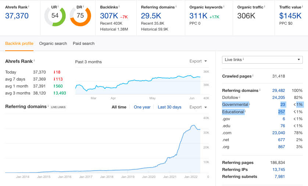Open Referring subnets count 7,981
Image resolution: width=308 pixels, height=186 pixels.
pyautogui.click(x=280, y=176)
